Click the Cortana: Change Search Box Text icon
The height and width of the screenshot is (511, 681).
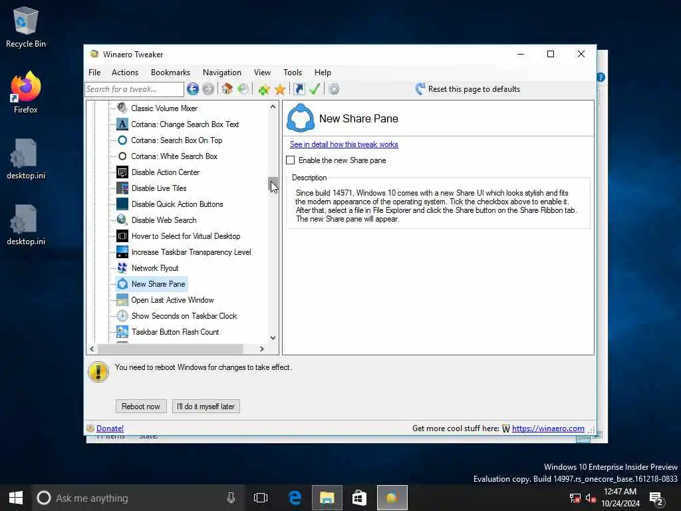point(122,124)
